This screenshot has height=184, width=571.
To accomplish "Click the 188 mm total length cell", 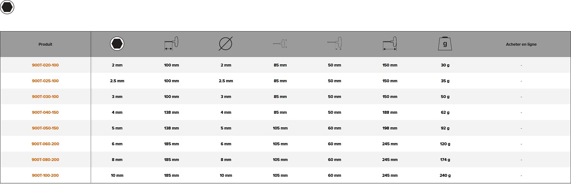I will click(390, 112).
